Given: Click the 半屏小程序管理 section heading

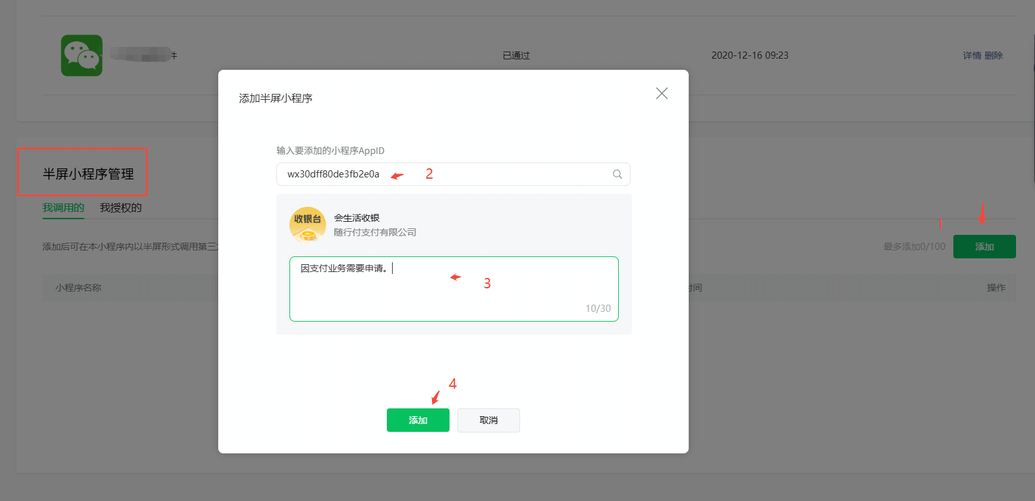Looking at the screenshot, I should click(88, 174).
